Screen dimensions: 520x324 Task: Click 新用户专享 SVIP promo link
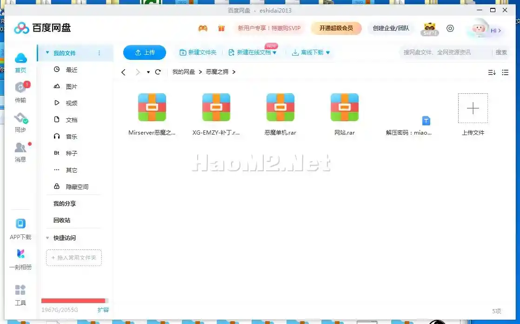269,28
